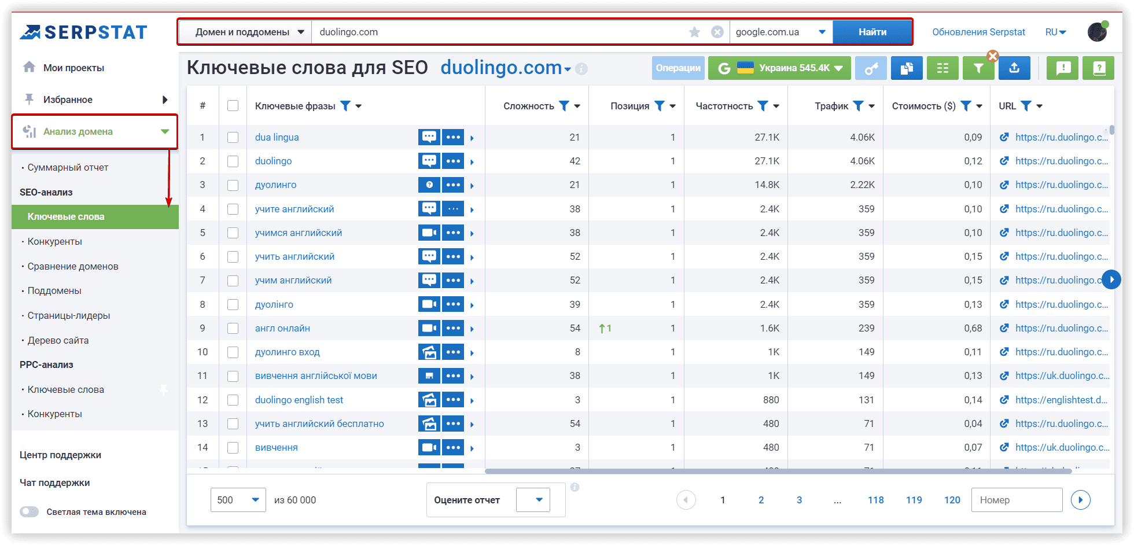Viewport: 1134px width, 545px height.
Task: Open column settings list icon
Action: [x=942, y=68]
